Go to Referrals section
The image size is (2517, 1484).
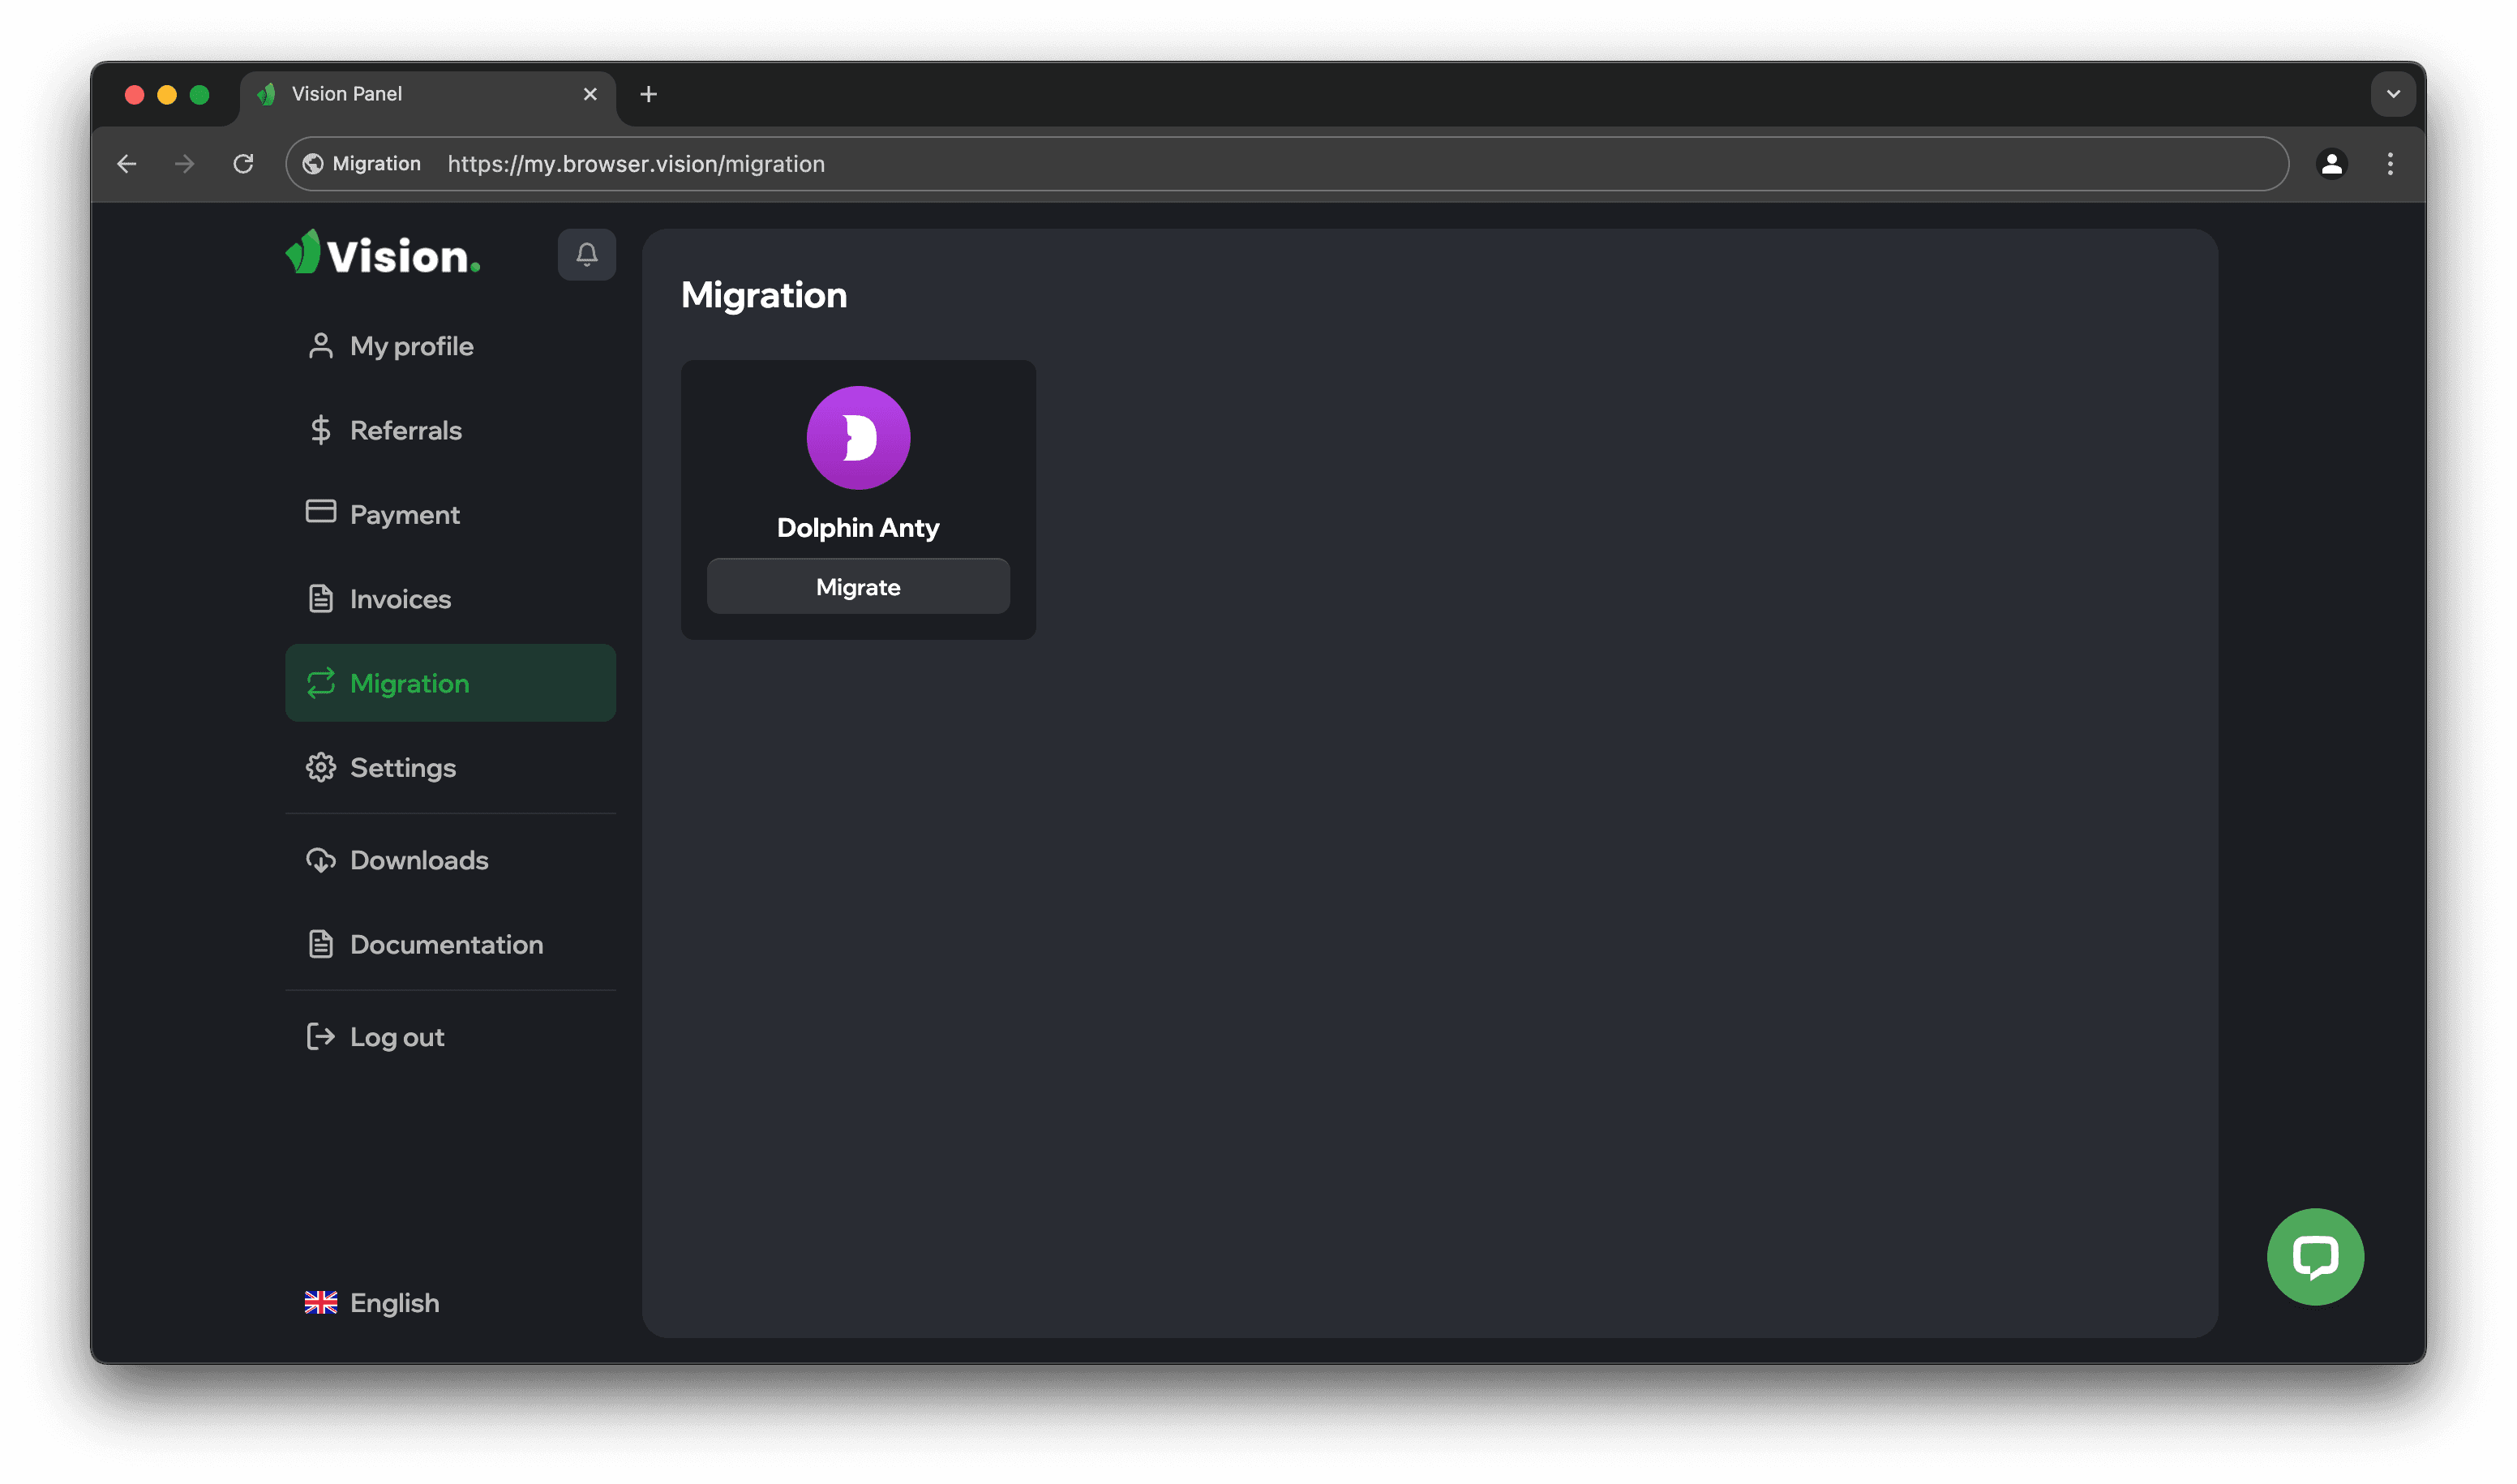[x=450, y=430]
